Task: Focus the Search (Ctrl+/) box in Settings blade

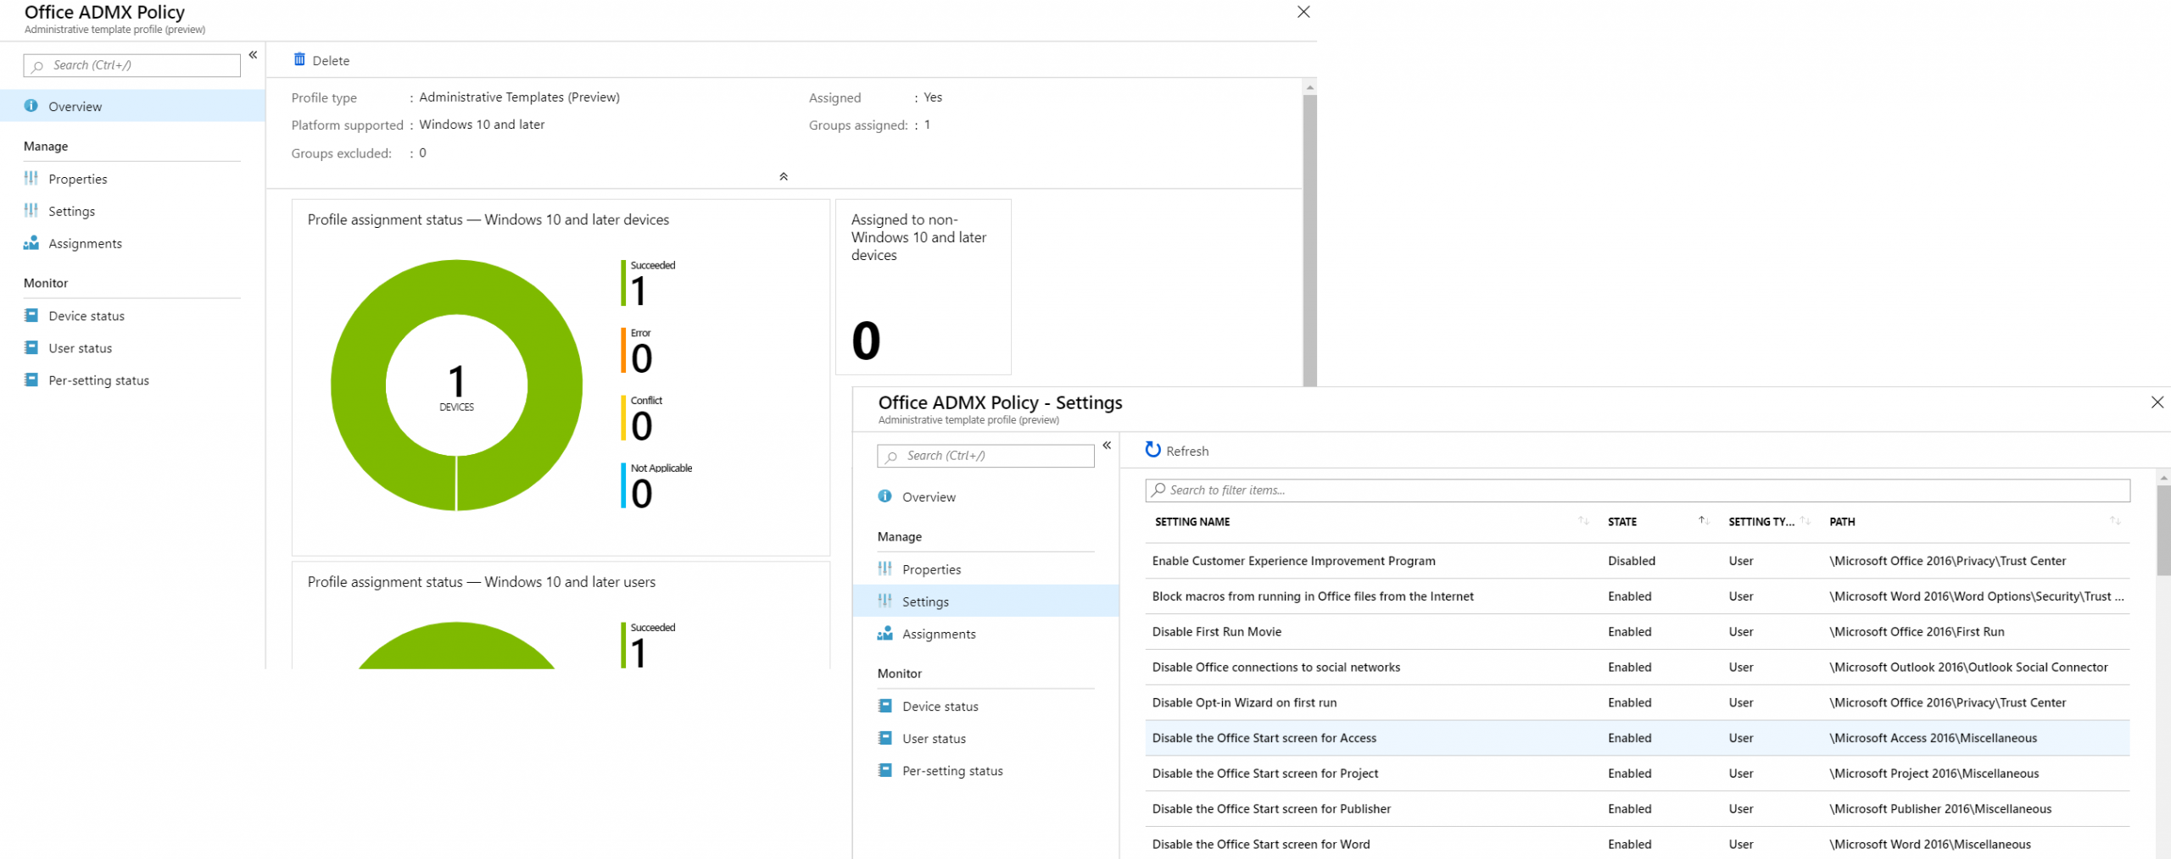Action: (x=986, y=456)
